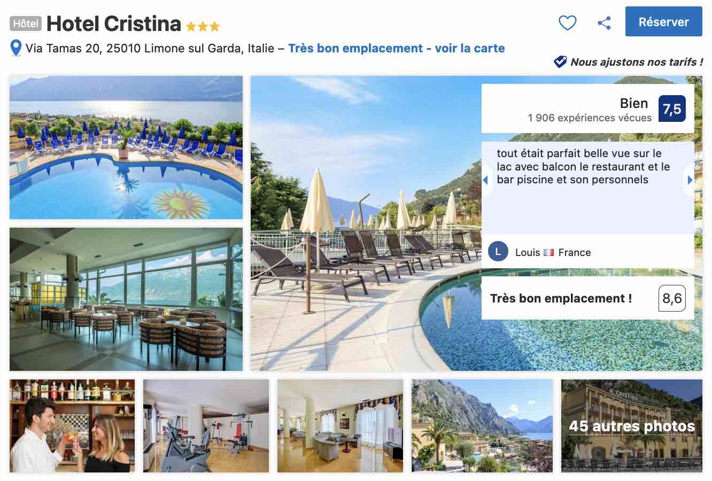
Task: Open the 45 autres photos thumbnail
Action: [x=631, y=426]
